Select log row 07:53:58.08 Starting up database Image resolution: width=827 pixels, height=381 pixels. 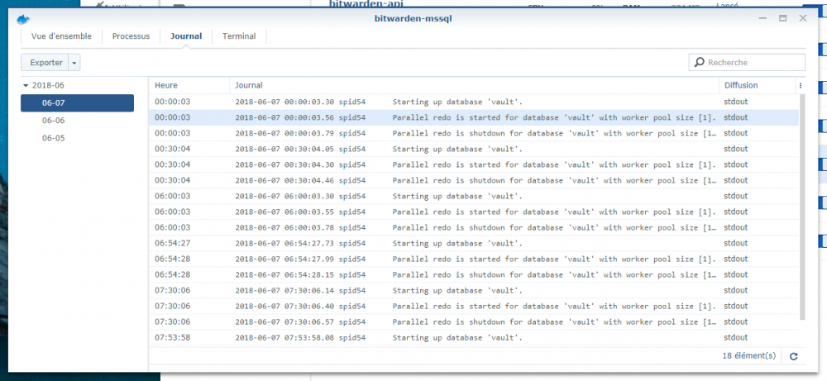(x=474, y=338)
